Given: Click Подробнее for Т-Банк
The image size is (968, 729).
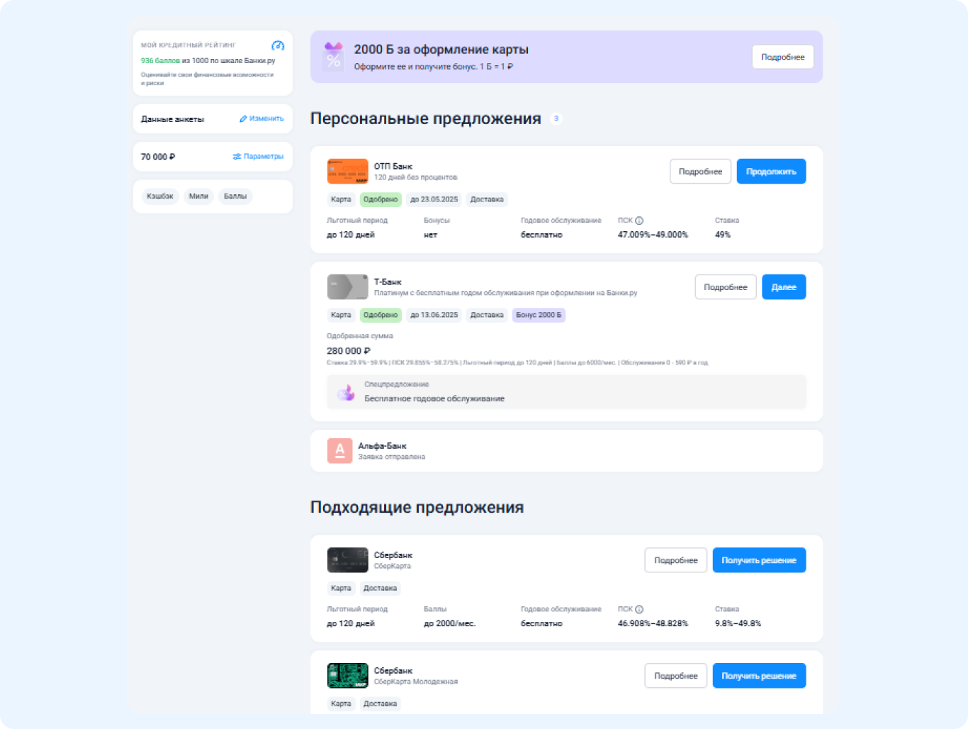Looking at the screenshot, I should click(726, 287).
